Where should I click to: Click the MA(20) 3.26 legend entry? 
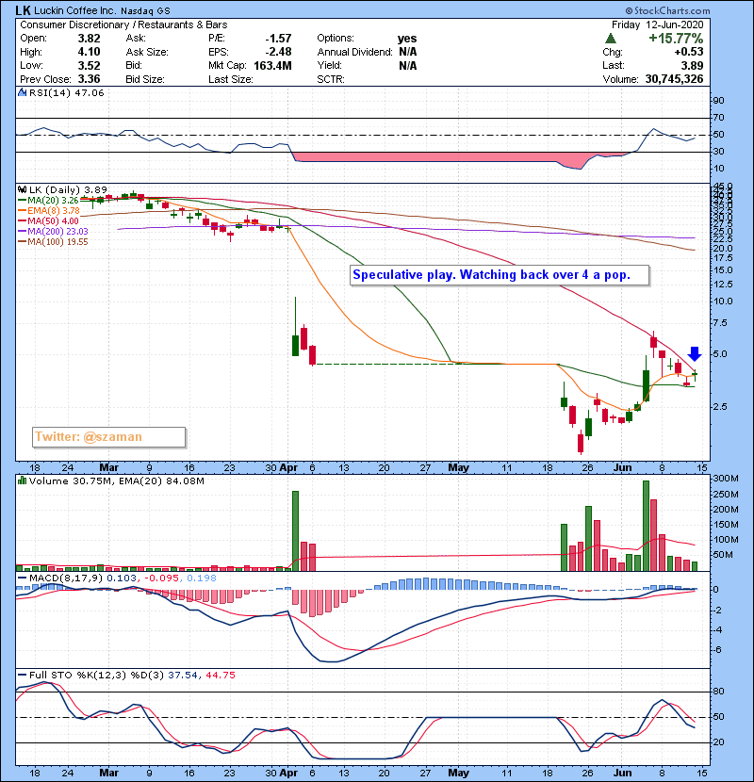[x=48, y=201]
